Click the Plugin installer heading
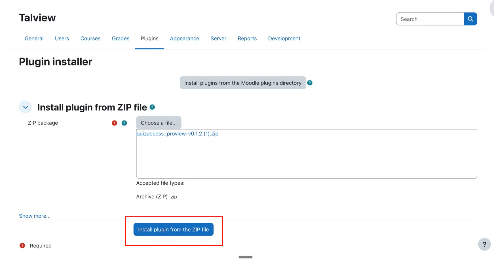494x259 pixels. [56, 62]
